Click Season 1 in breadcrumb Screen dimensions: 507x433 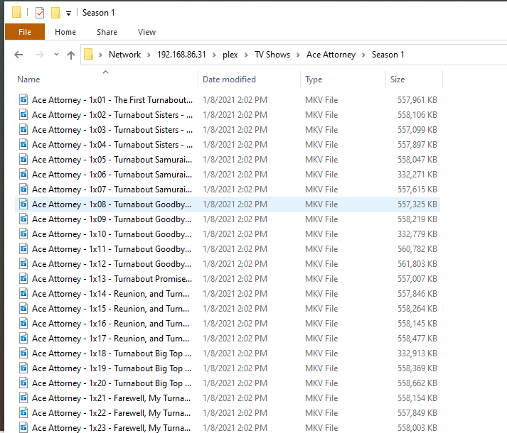point(388,55)
